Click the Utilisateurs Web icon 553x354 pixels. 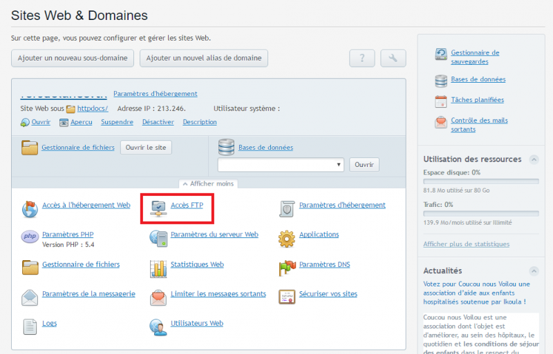[159, 326]
